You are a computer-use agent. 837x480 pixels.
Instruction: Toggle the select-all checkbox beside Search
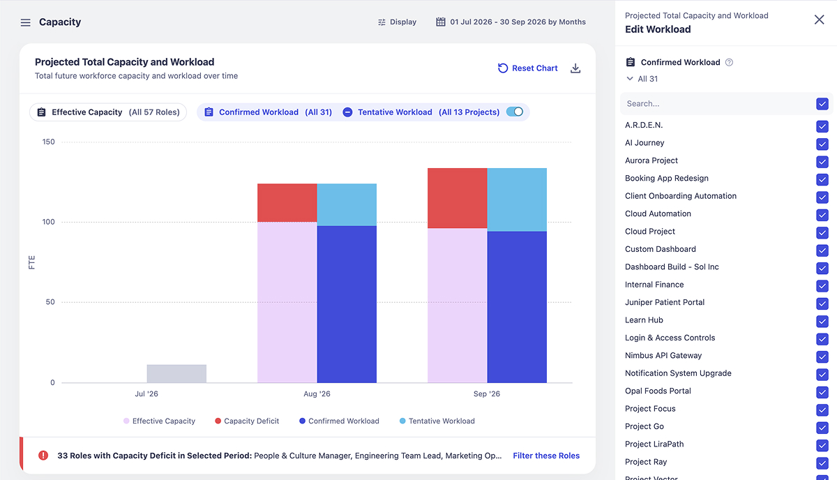(x=822, y=104)
